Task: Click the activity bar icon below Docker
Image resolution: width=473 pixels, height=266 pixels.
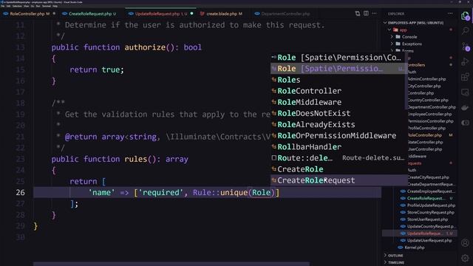Action: 465,123
